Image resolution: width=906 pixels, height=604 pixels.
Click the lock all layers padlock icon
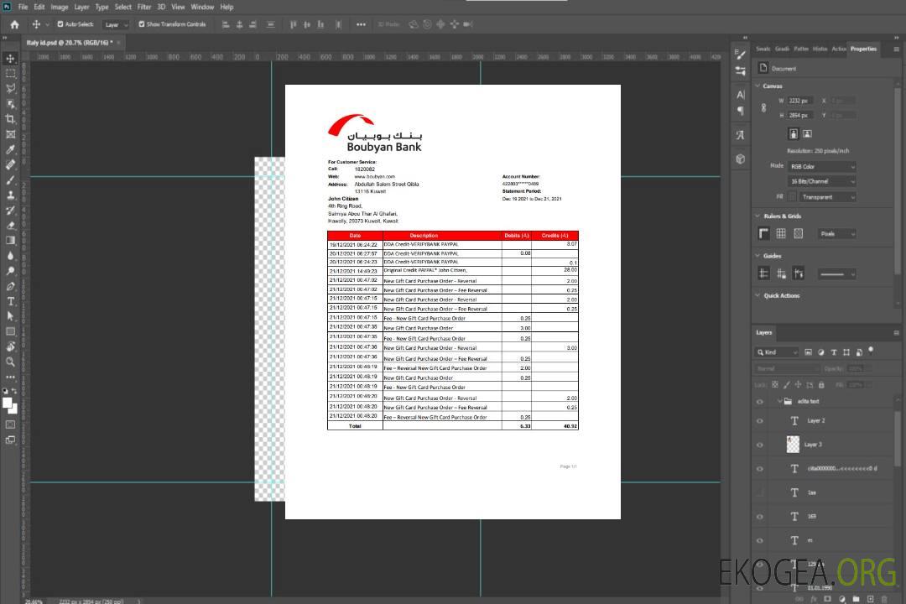tap(821, 385)
